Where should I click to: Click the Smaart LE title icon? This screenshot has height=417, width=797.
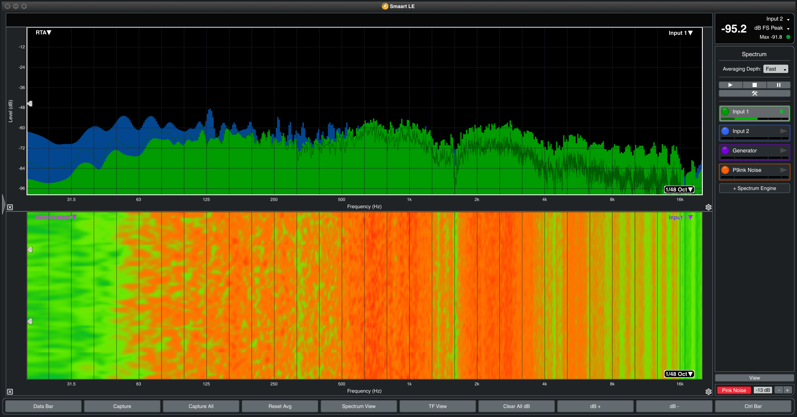tap(385, 6)
